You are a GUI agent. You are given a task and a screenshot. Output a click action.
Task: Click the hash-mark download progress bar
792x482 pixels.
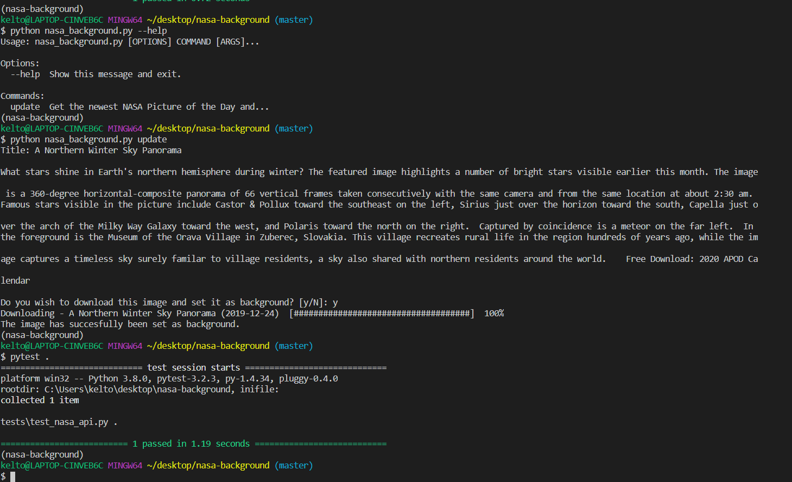[382, 314]
